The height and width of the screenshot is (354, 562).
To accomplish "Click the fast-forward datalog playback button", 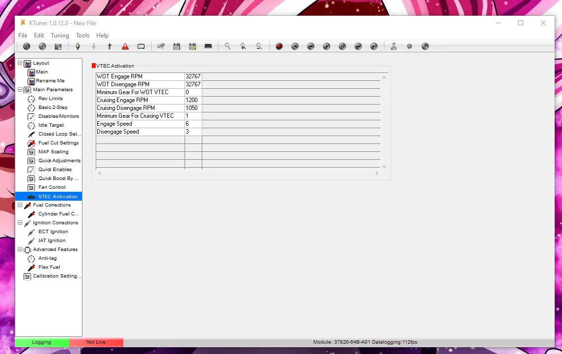I will click(358, 46).
